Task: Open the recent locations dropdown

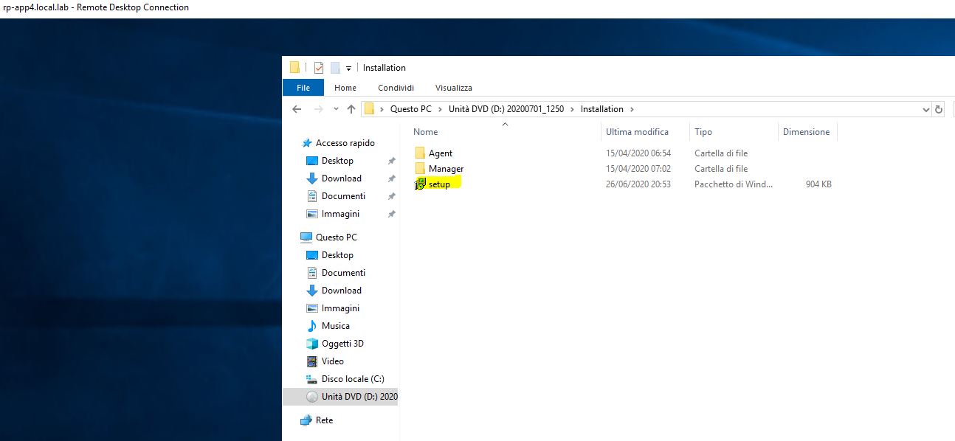Action: [x=335, y=109]
